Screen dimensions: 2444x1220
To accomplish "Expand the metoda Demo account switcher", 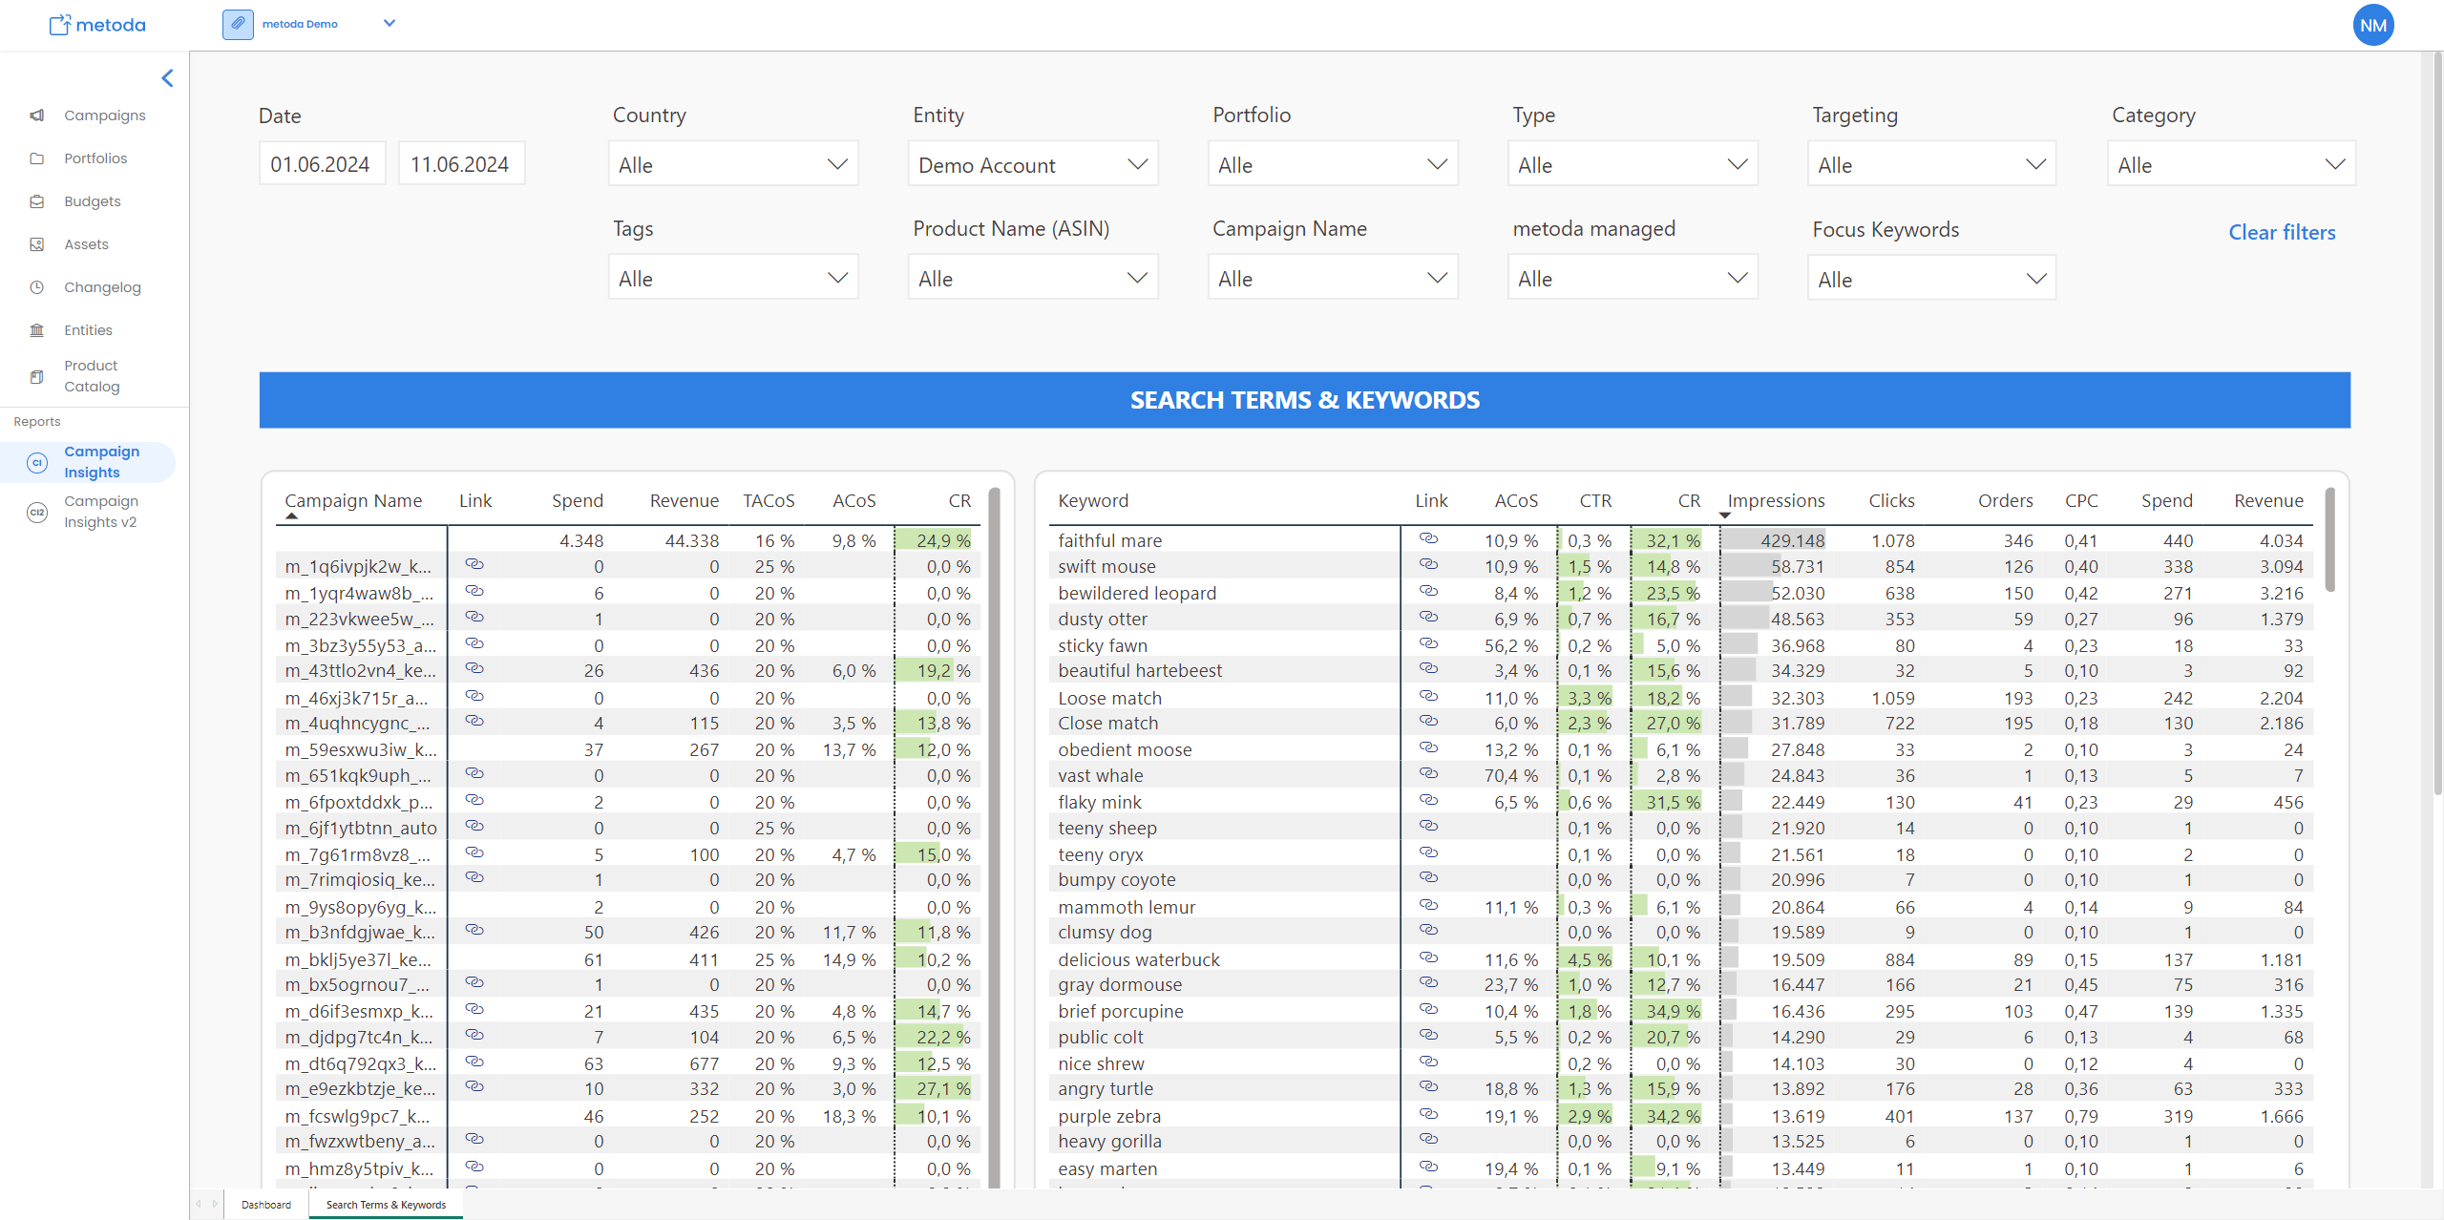I will tap(389, 24).
